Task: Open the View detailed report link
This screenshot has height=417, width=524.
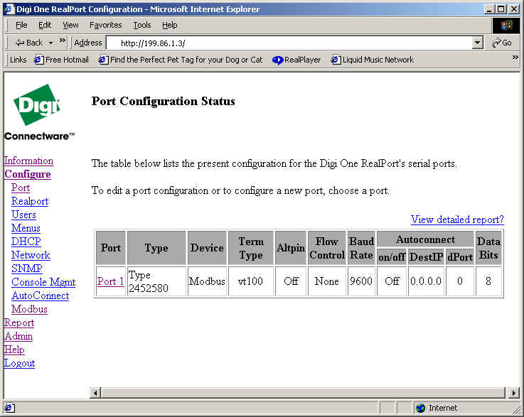Action: (457, 220)
